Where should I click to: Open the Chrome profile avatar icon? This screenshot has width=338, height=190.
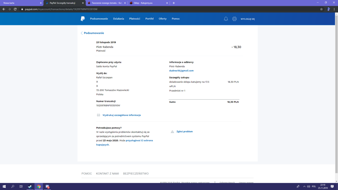329,9
